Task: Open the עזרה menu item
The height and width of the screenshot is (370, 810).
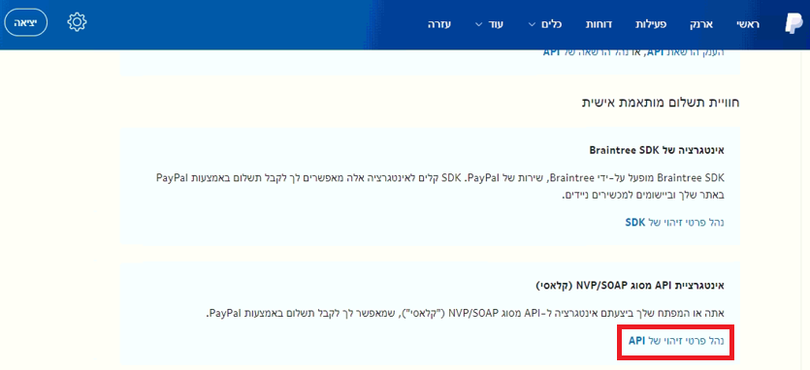Action: coord(439,24)
